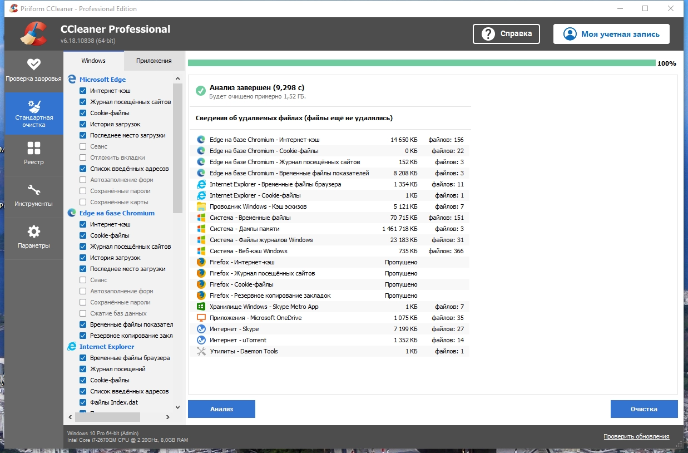Enable Microsoft Edge Сеанс checkbox
Viewport: 688px width, 453px height.
pyautogui.click(x=83, y=146)
